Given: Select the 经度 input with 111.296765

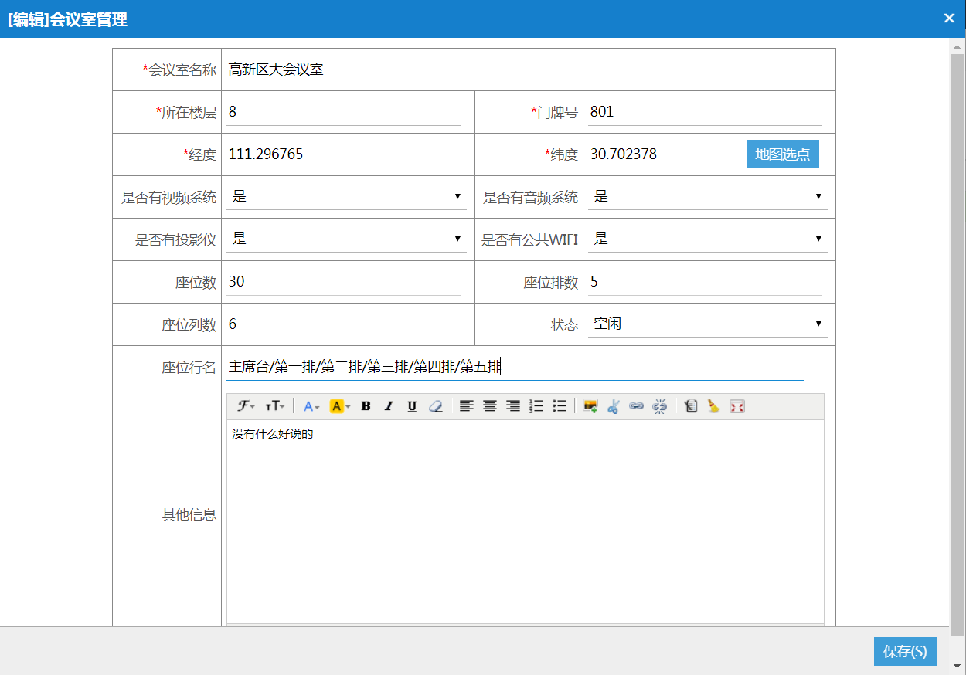Looking at the screenshot, I should (x=344, y=154).
